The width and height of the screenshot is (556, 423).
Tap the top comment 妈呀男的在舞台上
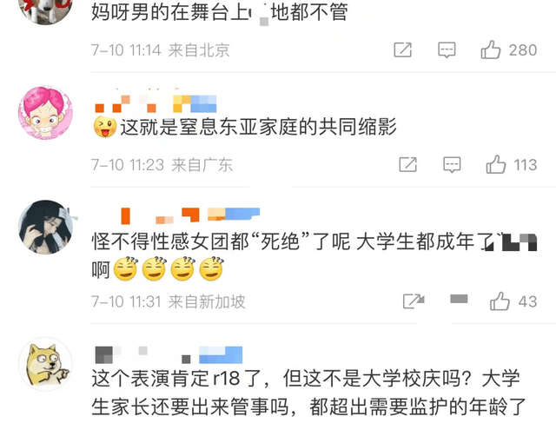click(220, 12)
